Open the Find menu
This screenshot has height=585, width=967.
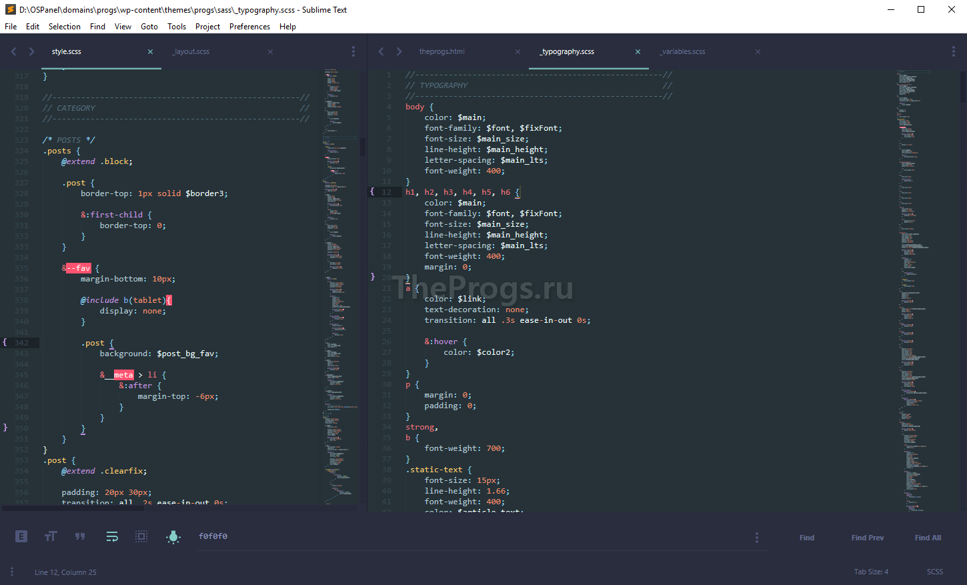coord(97,27)
